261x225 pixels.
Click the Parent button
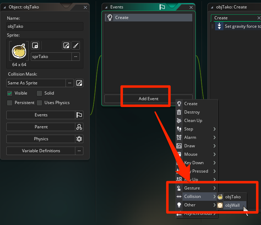coord(41,127)
